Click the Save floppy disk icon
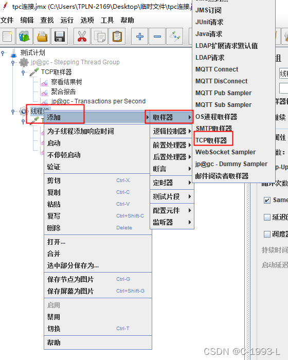Image resolution: width=288 pixels, height=360 pixels. tap(60, 37)
